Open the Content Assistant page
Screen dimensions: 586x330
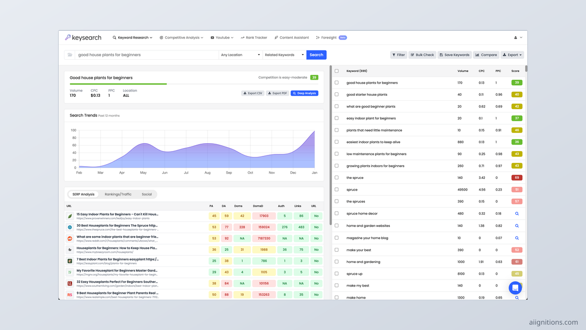click(292, 38)
